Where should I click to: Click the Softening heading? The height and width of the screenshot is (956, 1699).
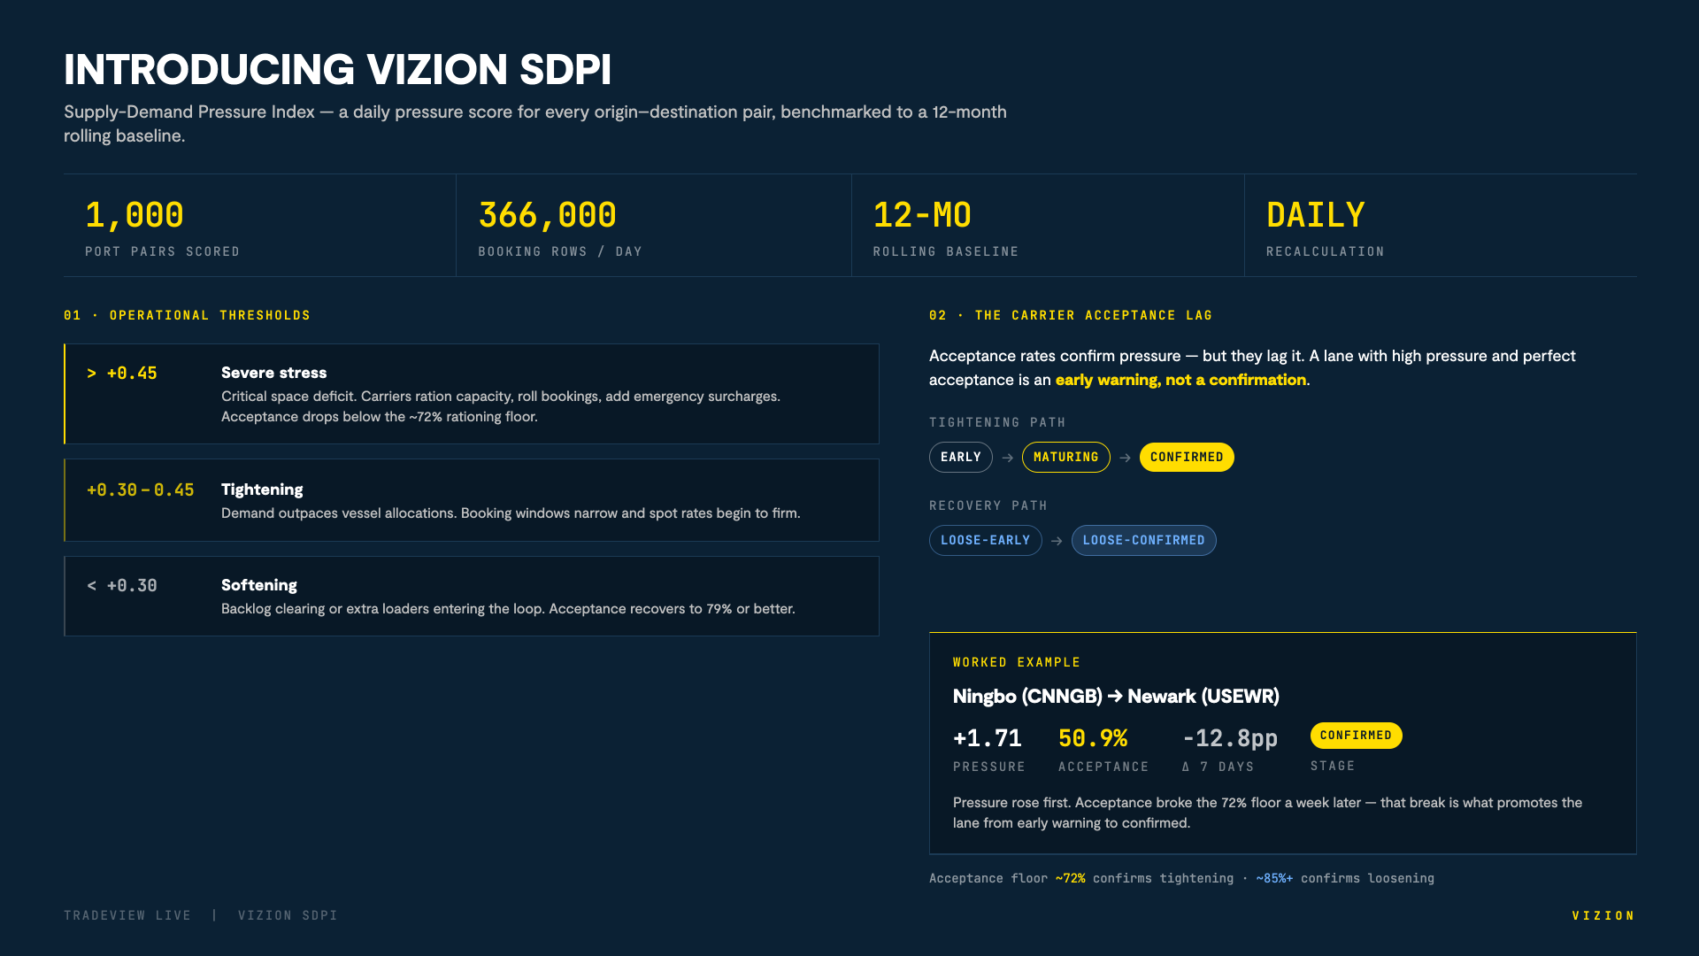pyautogui.click(x=259, y=585)
